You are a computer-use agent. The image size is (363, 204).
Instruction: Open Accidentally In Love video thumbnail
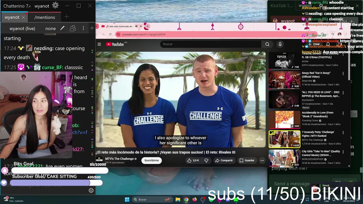coord(284,119)
